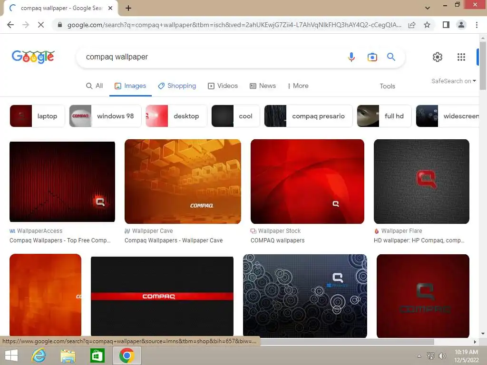The width and height of the screenshot is (487, 365).
Task: Filter by the windows 98 chip
Action: pos(105,116)
